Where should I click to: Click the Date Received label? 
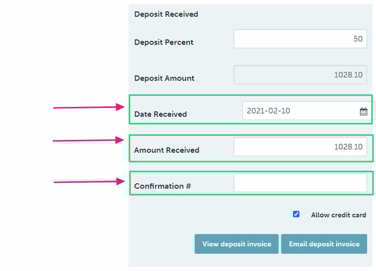161,114
